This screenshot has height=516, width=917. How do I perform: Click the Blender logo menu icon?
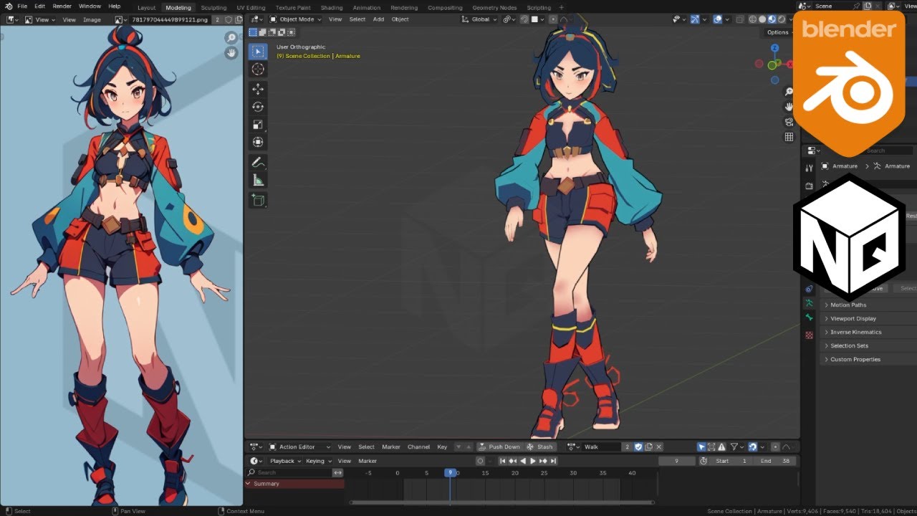[8, 6]
